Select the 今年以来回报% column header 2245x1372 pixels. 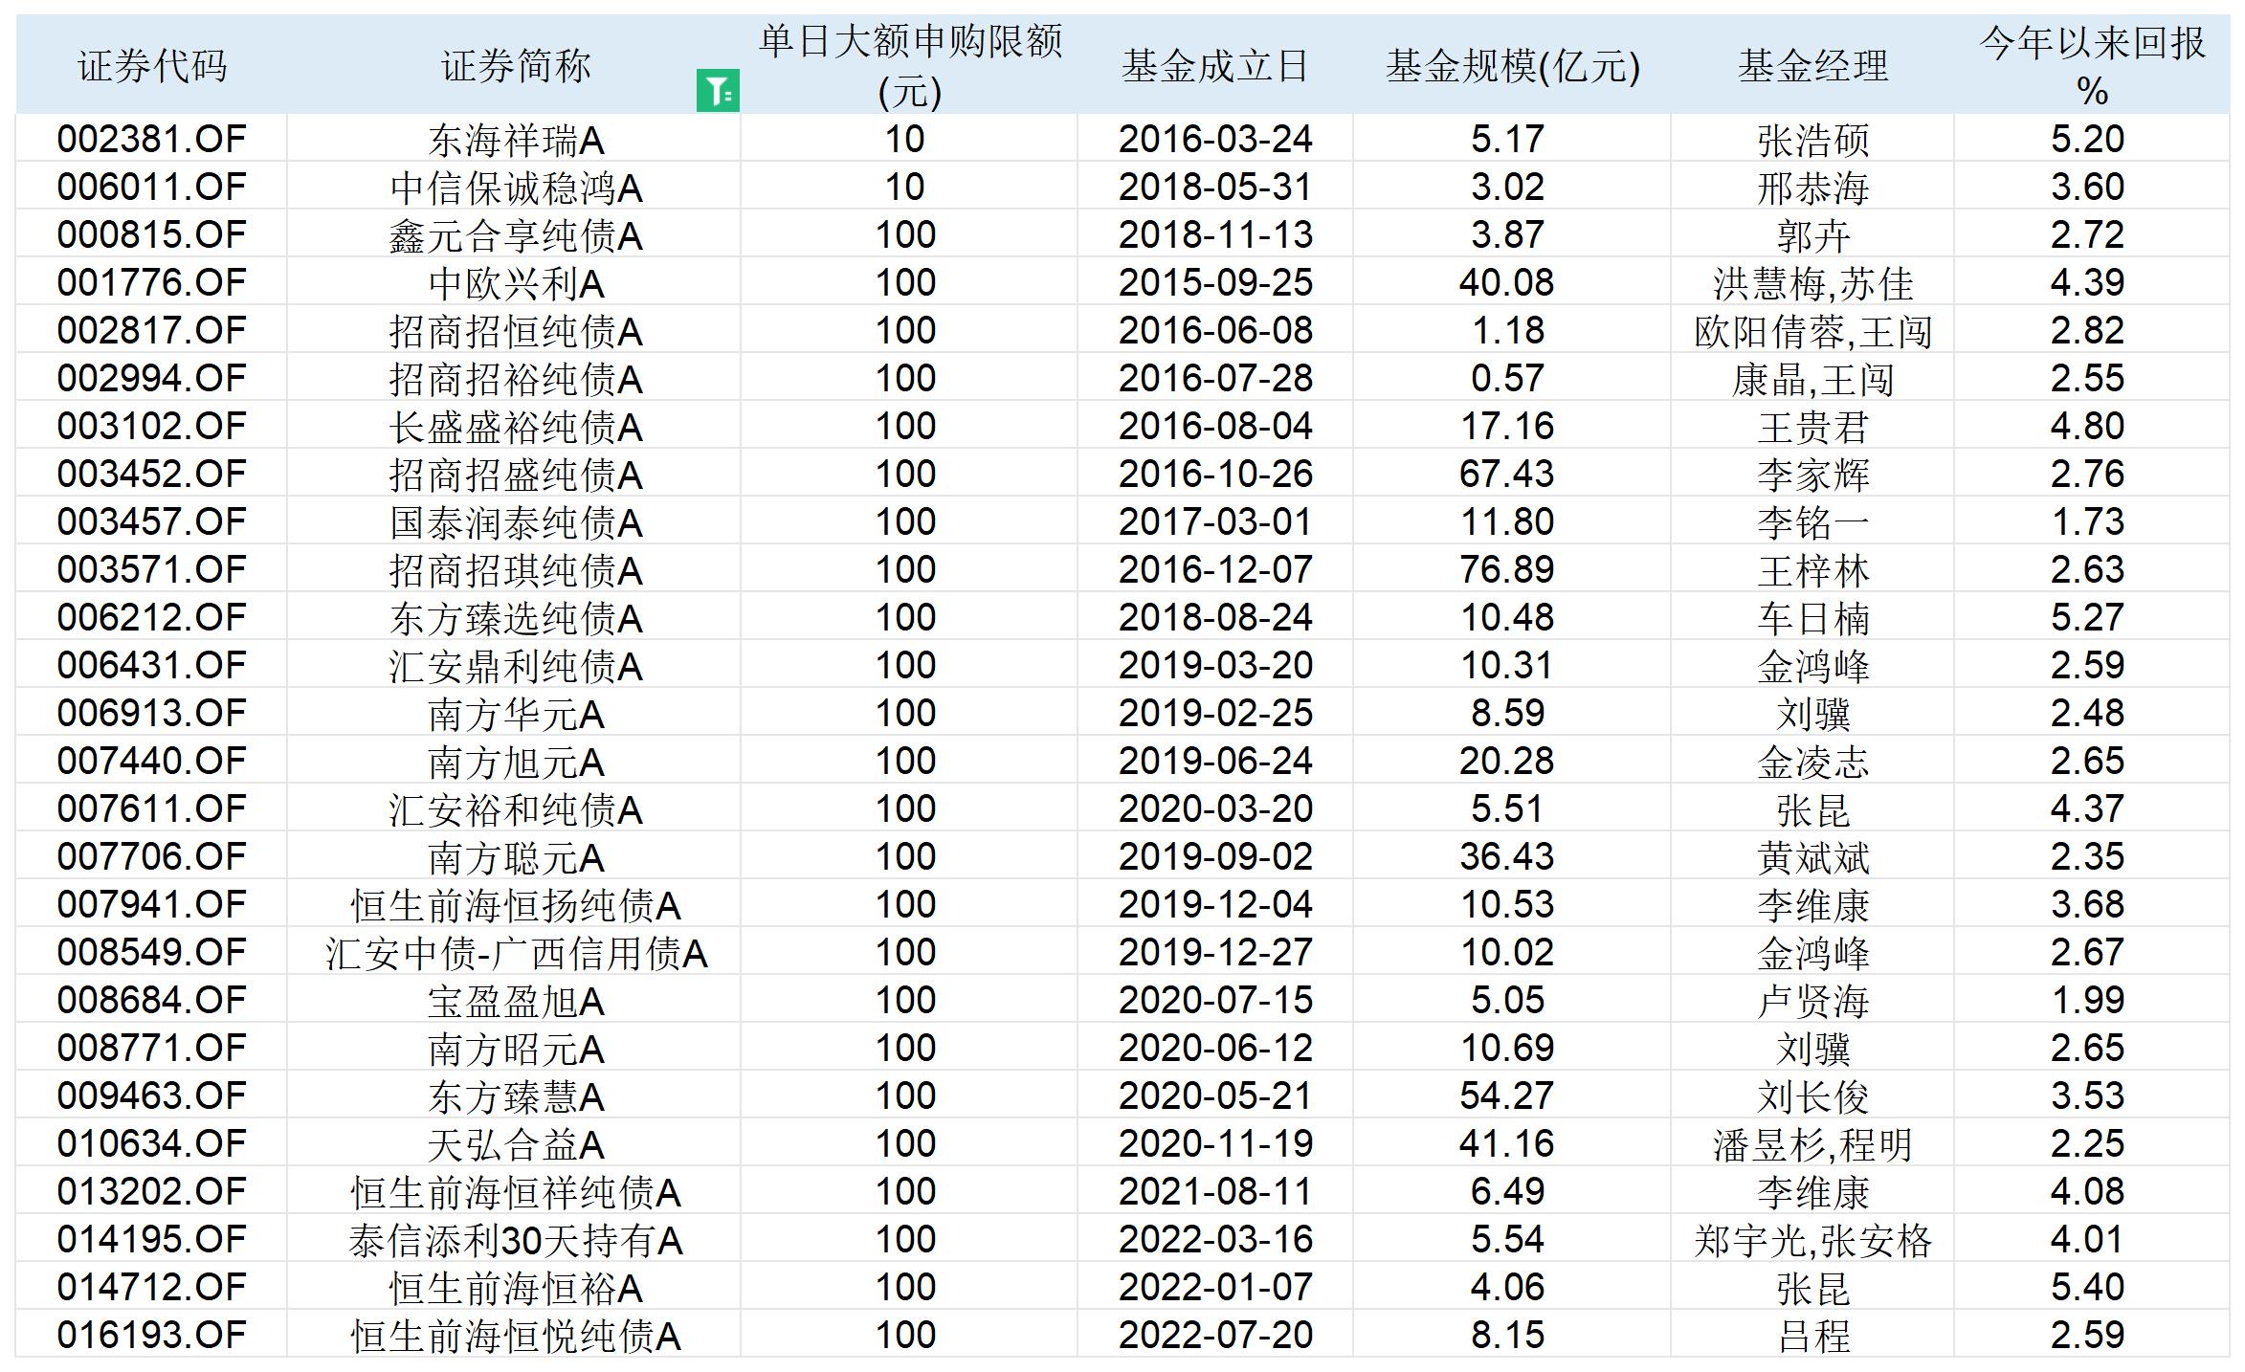(x=2091, y=66)
